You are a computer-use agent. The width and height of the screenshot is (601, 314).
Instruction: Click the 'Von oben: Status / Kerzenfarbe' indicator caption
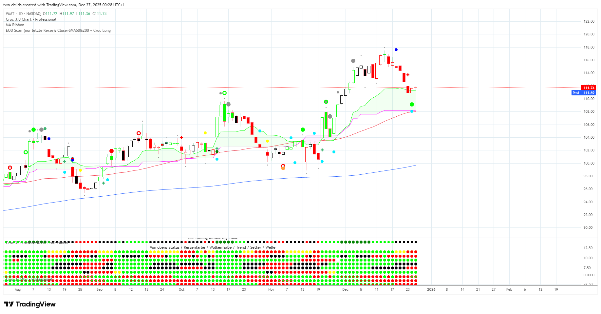tap(212, 247)
